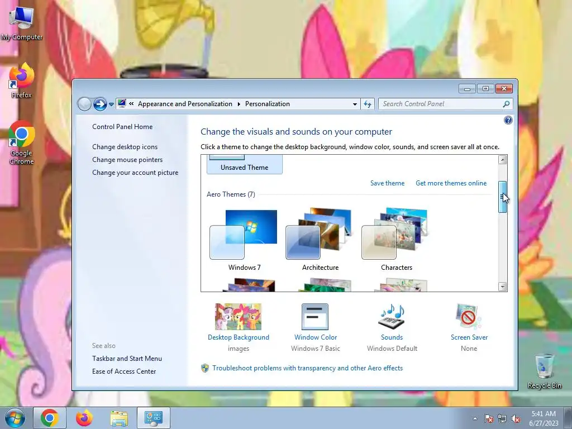Click the muted volume tray icon
This screenshot has width=572, height=429.
[516, 418]
